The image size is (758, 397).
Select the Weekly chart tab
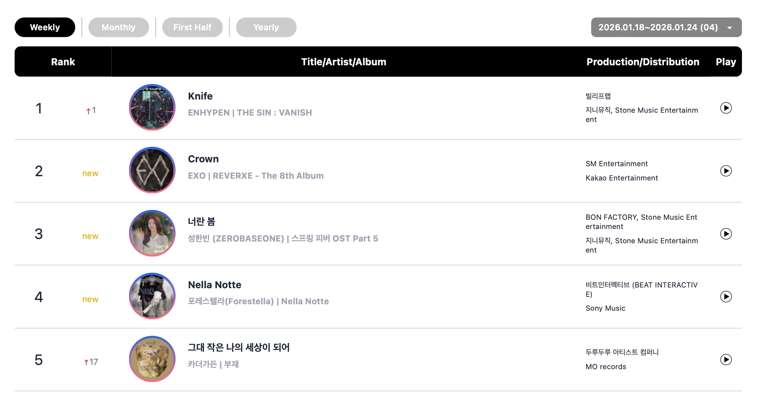tap(45, 27)
